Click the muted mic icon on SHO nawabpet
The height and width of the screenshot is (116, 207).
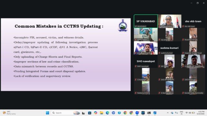click(x=136, y=66)
